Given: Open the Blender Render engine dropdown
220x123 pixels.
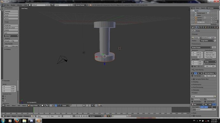Looking at the screenshot, I should click(x=81, y=5).
